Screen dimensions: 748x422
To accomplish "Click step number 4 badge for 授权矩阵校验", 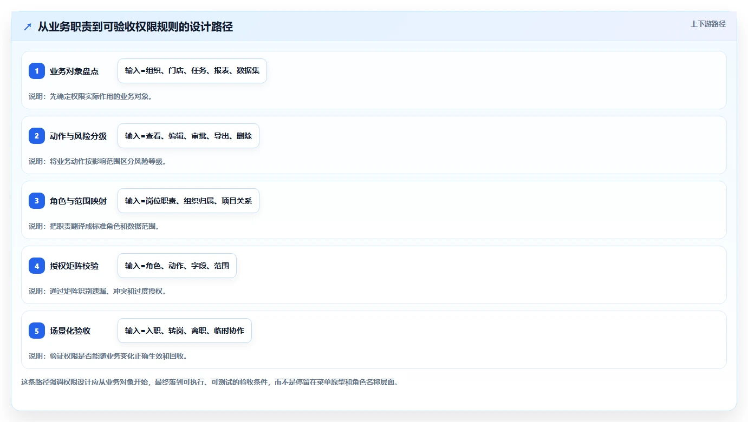I will pos(37,266).
